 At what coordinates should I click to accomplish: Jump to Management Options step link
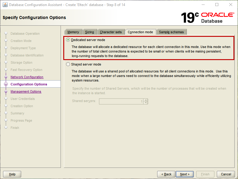pos(26,91)
